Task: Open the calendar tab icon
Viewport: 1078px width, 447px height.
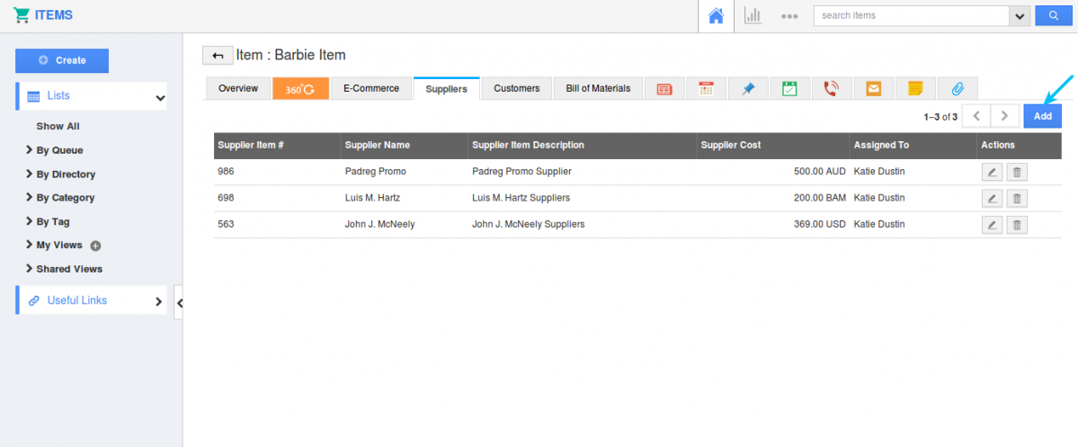Action: pos(706,89)
